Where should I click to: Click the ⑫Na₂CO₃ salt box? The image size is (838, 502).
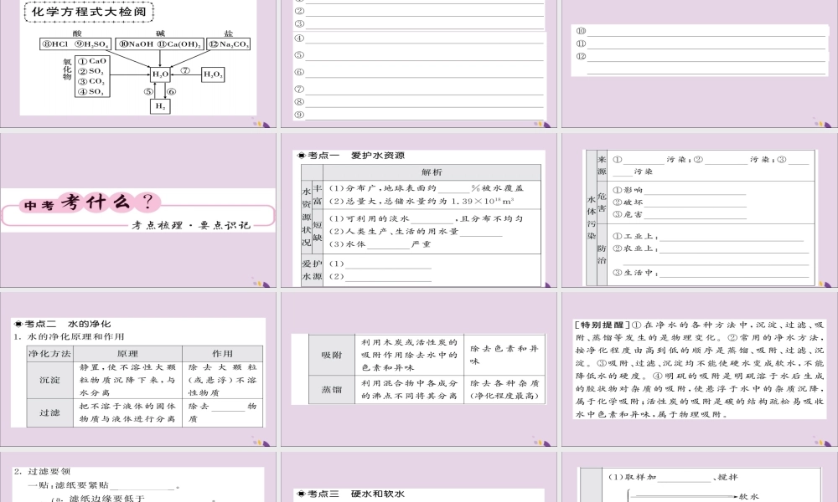point(229,44)
